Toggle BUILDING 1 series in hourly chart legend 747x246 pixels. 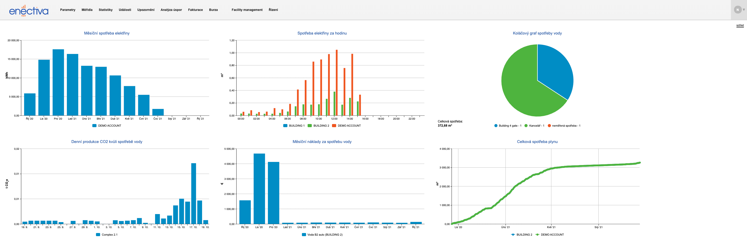(x=294, y=126)
